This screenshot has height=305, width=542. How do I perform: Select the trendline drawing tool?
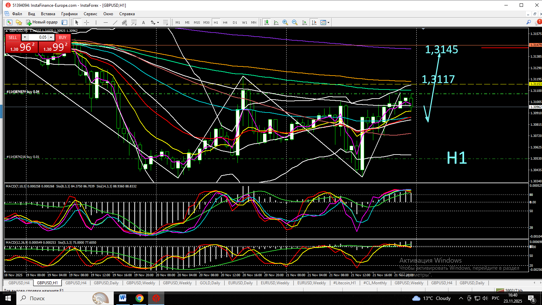click(x=115, y=22)
